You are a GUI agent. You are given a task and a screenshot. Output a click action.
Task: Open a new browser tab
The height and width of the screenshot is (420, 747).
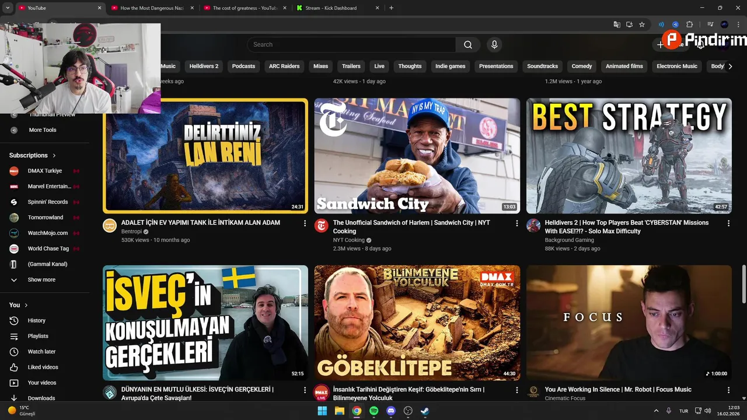391,8
